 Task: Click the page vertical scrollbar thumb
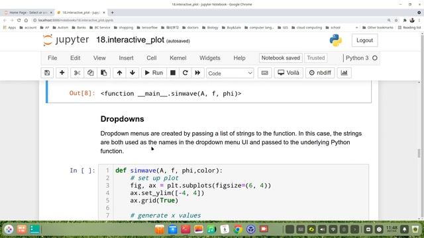pos(419,153)
